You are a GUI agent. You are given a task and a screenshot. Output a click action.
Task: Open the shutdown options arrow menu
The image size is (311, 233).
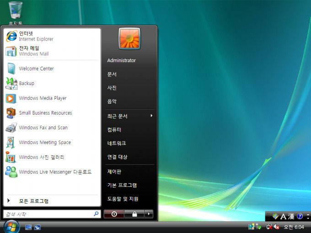click(149, 214)
